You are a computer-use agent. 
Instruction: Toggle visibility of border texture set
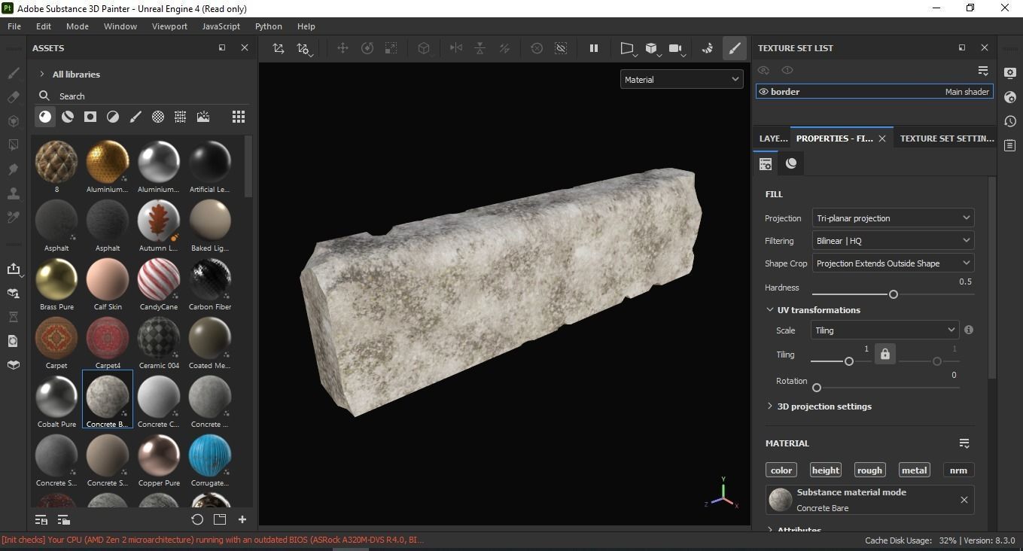coord(763,92)
